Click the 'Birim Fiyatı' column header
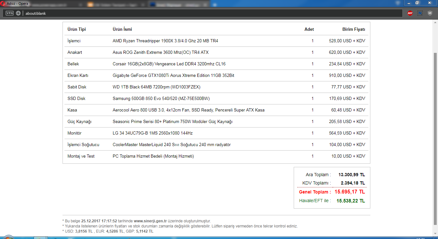The image size is (438, 239). tap(354, 29)
